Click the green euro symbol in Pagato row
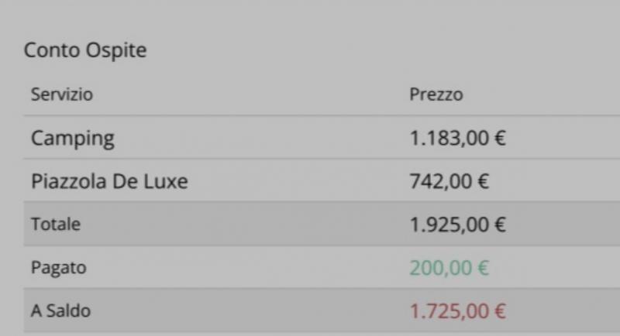620x336 pixels. pos(483,269)
